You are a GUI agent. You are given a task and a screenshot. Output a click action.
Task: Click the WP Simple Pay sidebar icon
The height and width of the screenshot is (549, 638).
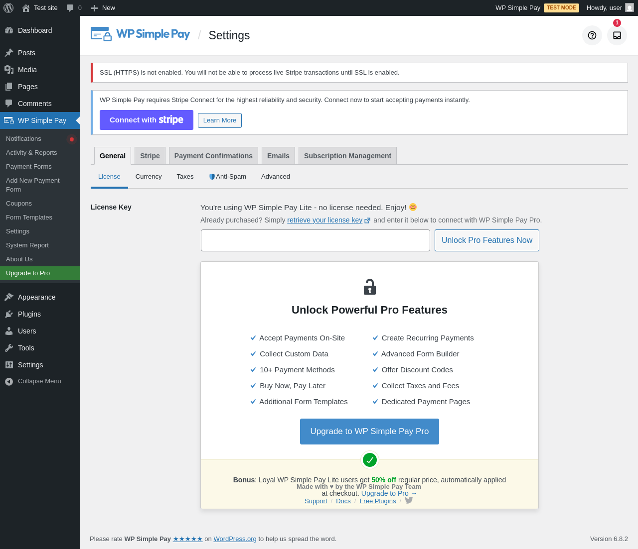[9, 120]
